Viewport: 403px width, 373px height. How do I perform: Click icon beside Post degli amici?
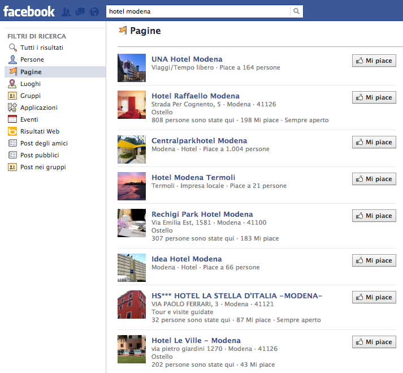coord(12,143)
